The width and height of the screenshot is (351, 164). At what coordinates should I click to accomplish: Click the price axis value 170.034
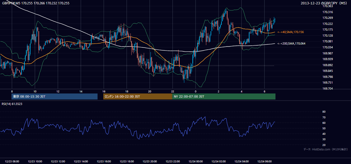(x=327, y=48)
